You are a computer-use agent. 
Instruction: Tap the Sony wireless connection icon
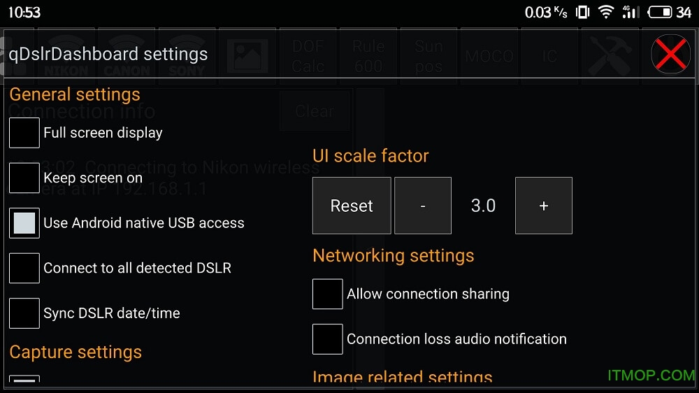(187, 55)
